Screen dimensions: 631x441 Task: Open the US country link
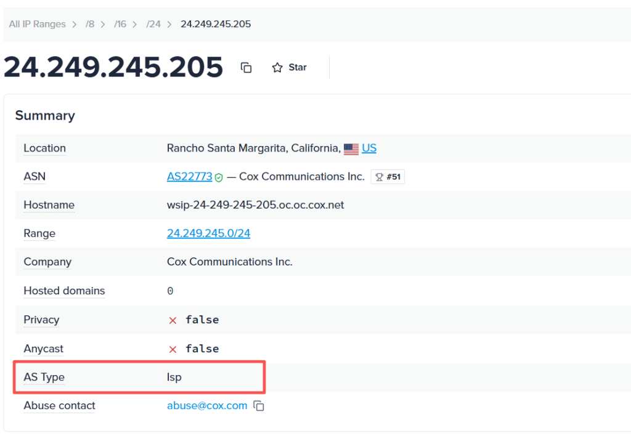pos(369,148)
